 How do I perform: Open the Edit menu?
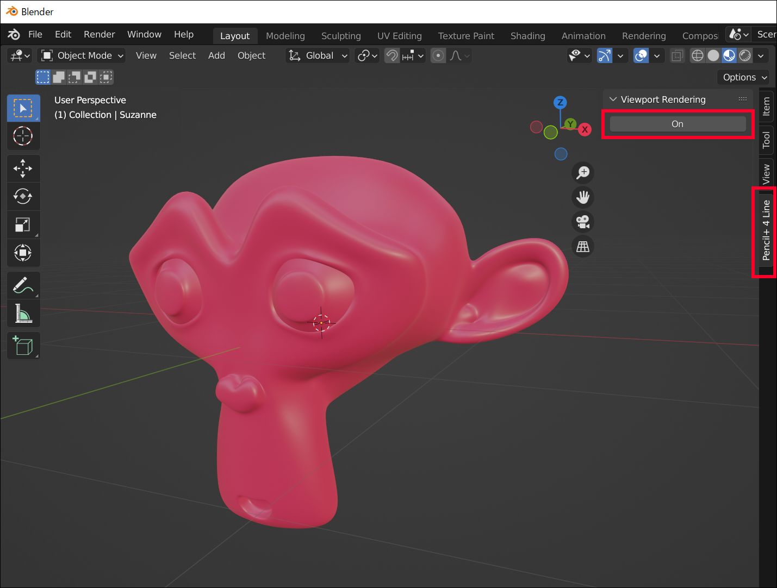pos(63,34)
